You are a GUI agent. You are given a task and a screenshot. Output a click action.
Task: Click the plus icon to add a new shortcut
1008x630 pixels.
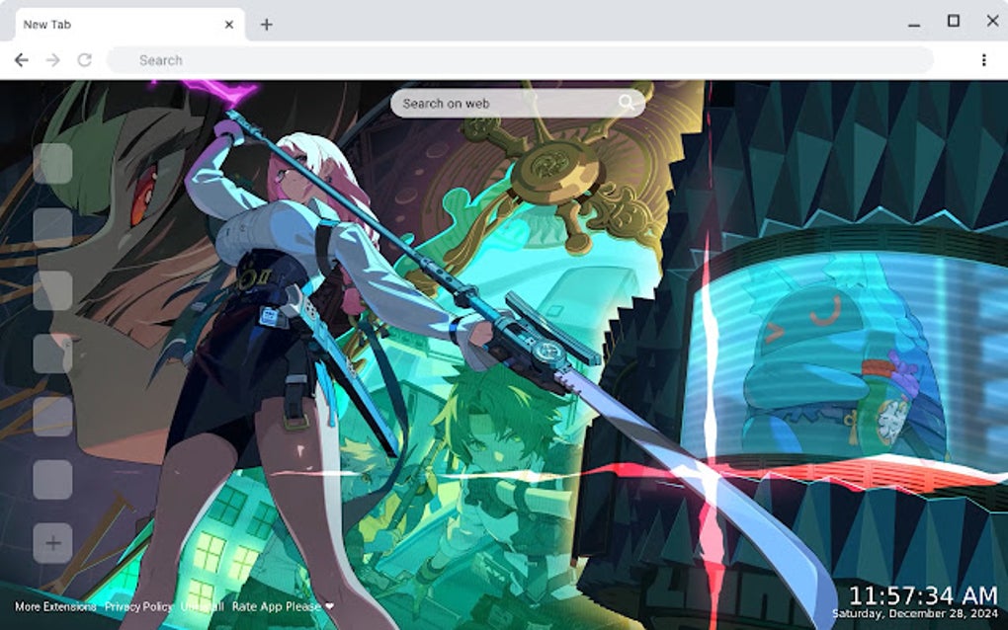[54, 541]
